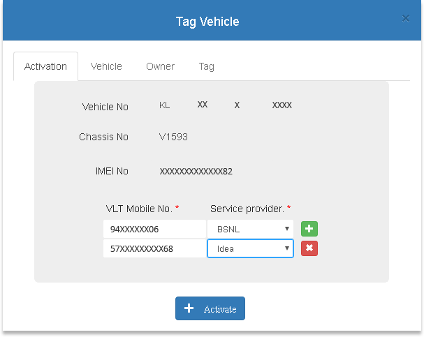Focus the 94XXXXXX06 mobile number field
The width and height of the screenshot is (424, 337).
click(x=154, y=229)
